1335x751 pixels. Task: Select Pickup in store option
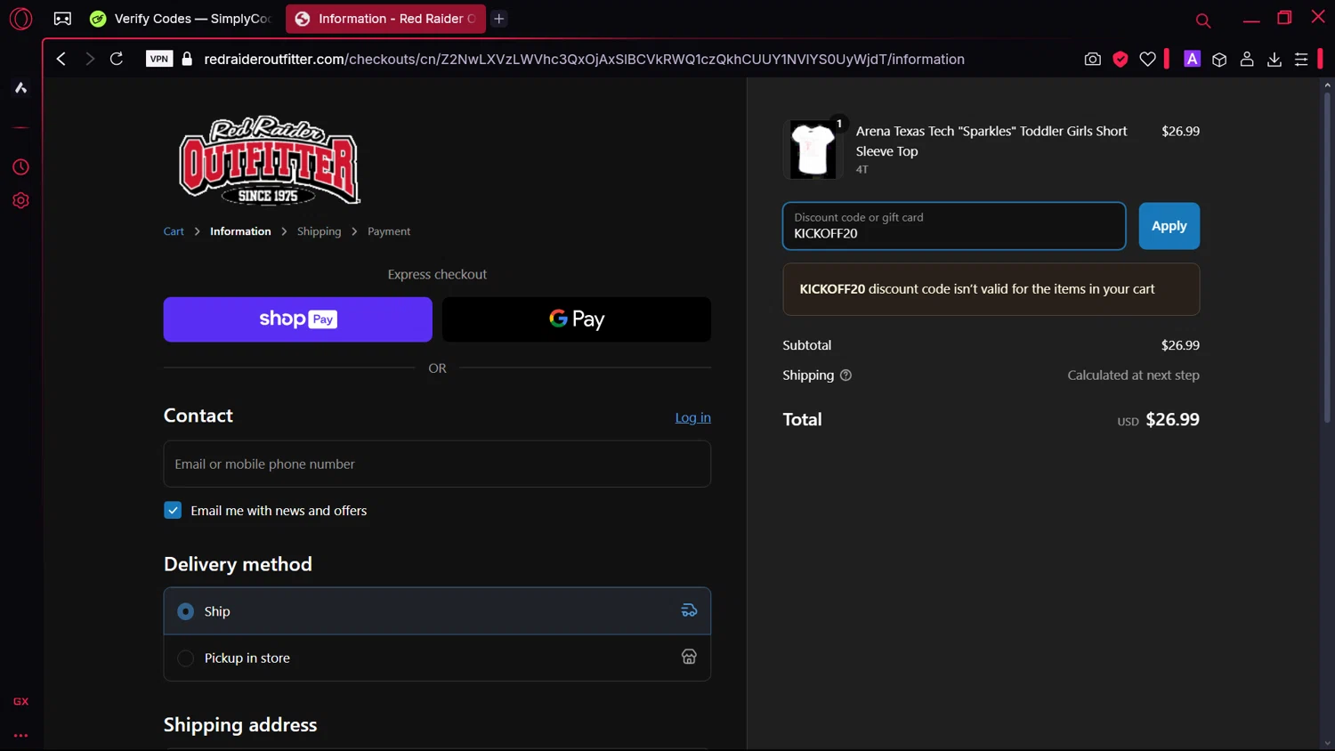point(437,658)
